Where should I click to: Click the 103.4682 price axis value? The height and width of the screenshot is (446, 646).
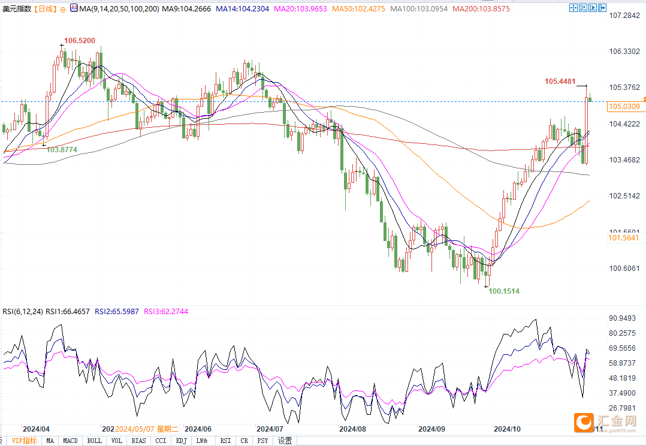click(624, 159)
